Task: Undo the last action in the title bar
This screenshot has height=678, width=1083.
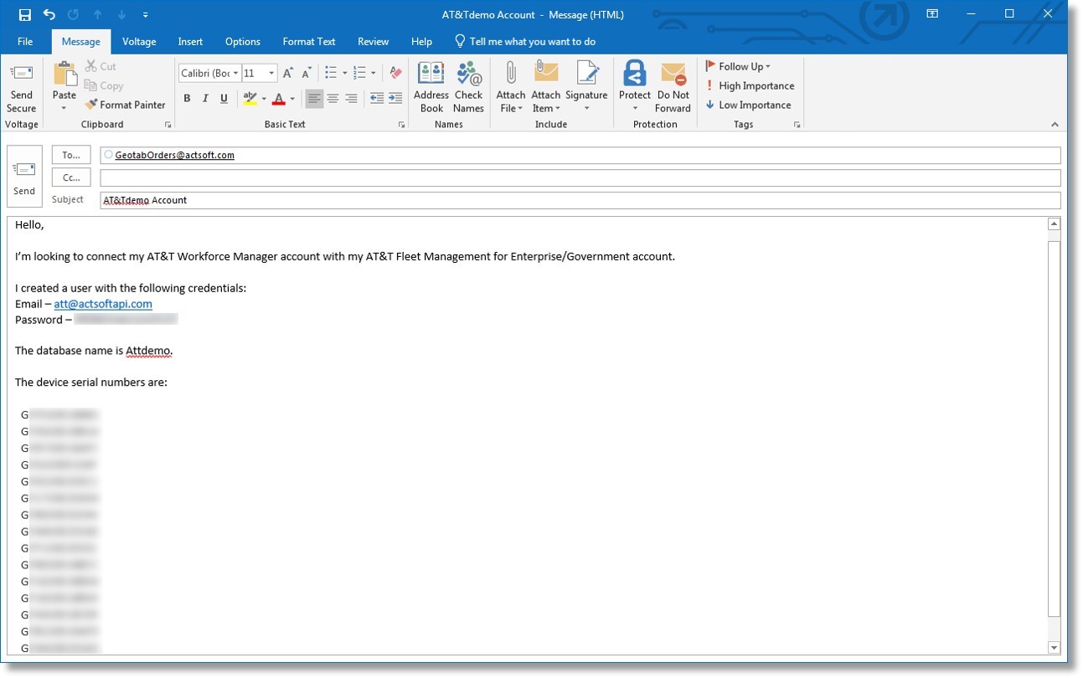Action: pyautogui.click(x=49, y=14)
